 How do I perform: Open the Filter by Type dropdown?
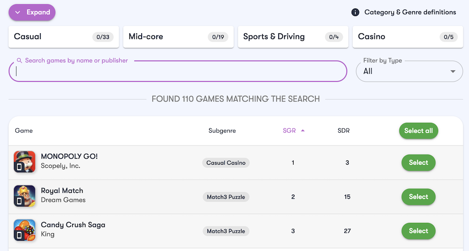409,71
